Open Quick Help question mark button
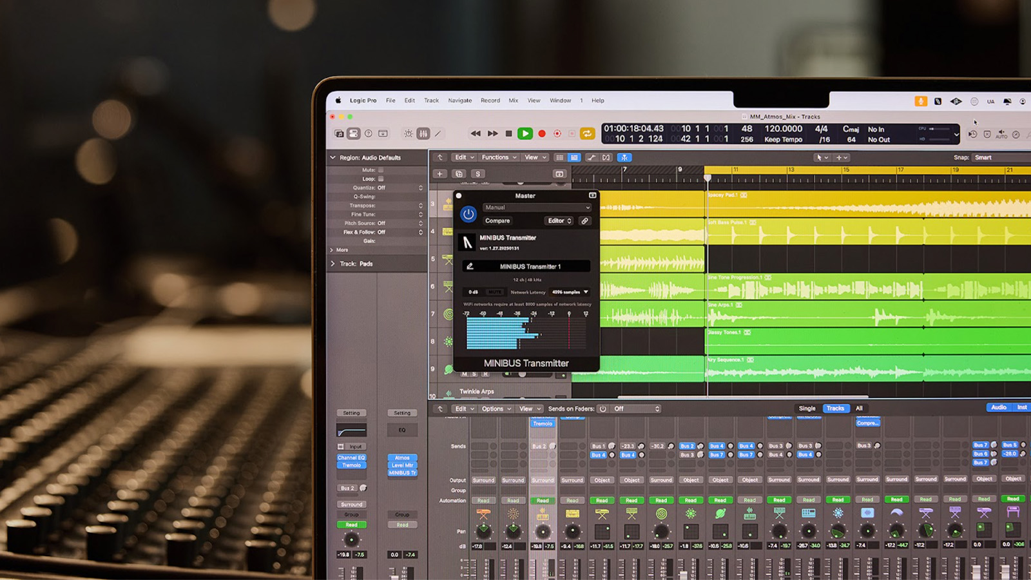Image resolution: width=1031 pixels, height=580 pixels. 368,133
